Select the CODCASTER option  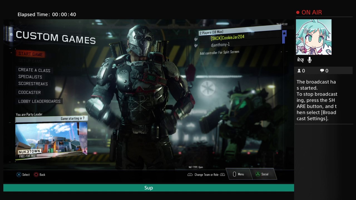(29, 92)
